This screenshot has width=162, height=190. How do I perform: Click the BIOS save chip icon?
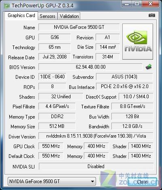[x=149, y=67]
